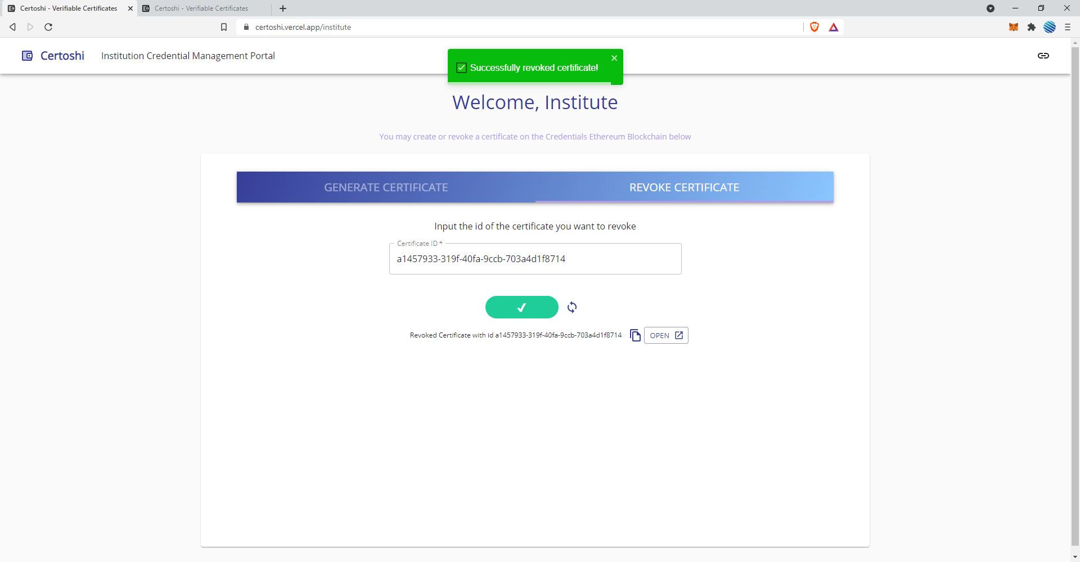Open the browser hamburger menu
Image resolution: width=1080 pixels, height=562 pixels.
pyautogui.click(x=1068, y=27)
